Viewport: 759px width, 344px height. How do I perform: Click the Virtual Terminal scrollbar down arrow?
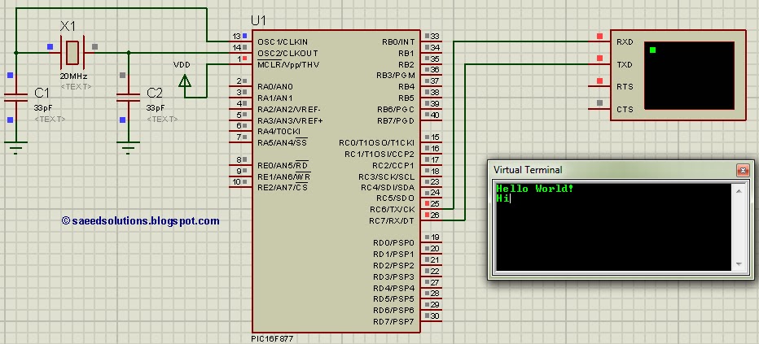click(x=739, y=263)
